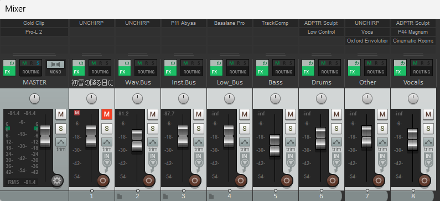Click the Wav.Bus pan knob

click(137, 98)
